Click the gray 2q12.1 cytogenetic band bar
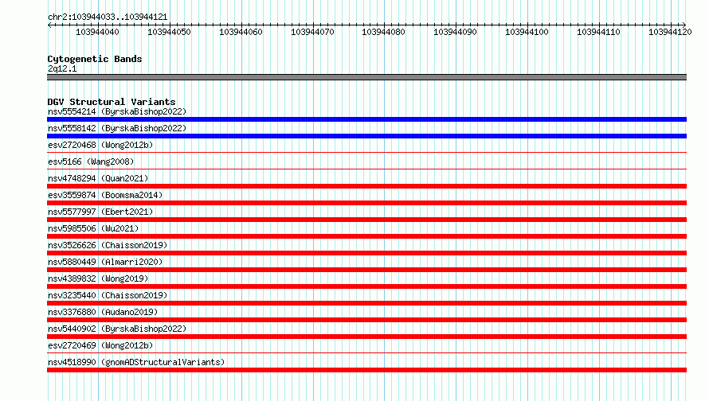 (x=366, y=77)
